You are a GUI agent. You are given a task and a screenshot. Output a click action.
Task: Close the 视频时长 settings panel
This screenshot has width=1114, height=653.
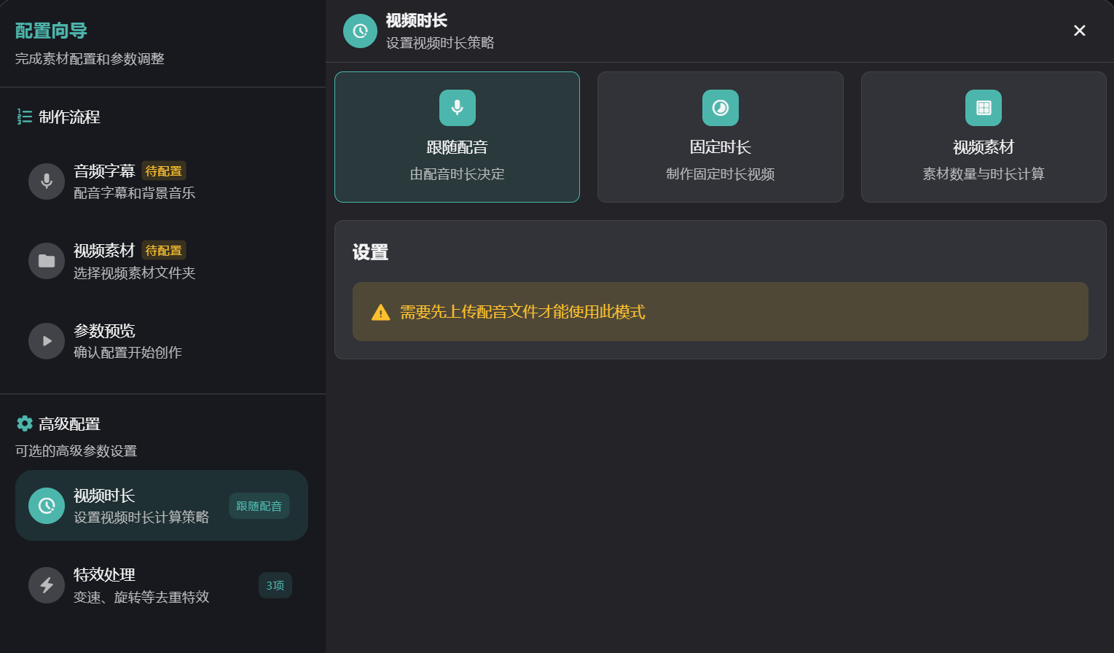(1080, 31)
